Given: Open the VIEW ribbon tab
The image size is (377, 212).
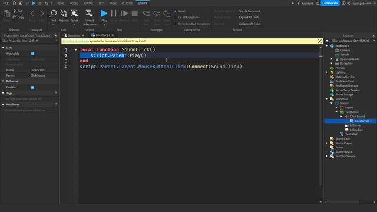Looking at the screenshot, I should point(113,4).
